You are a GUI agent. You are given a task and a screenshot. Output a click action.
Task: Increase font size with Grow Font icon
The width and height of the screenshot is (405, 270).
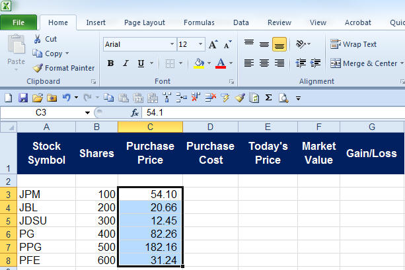pyautogui.click(x=213, y=45)
